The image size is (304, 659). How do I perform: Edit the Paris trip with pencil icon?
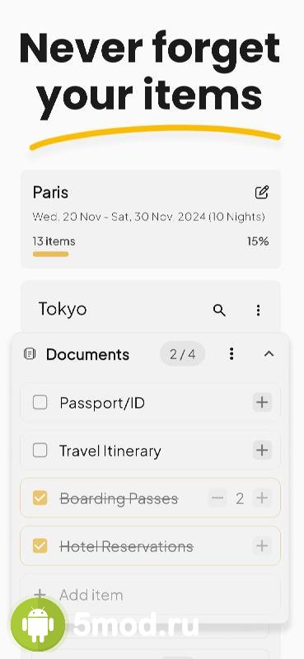pyautogui.click(x=261, y=193)
